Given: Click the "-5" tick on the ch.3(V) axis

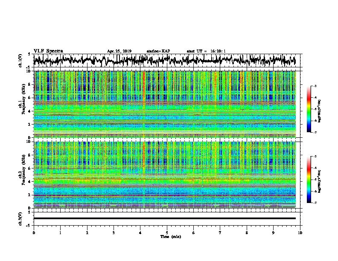Looking at the screenshot, I should pos(29,226).
